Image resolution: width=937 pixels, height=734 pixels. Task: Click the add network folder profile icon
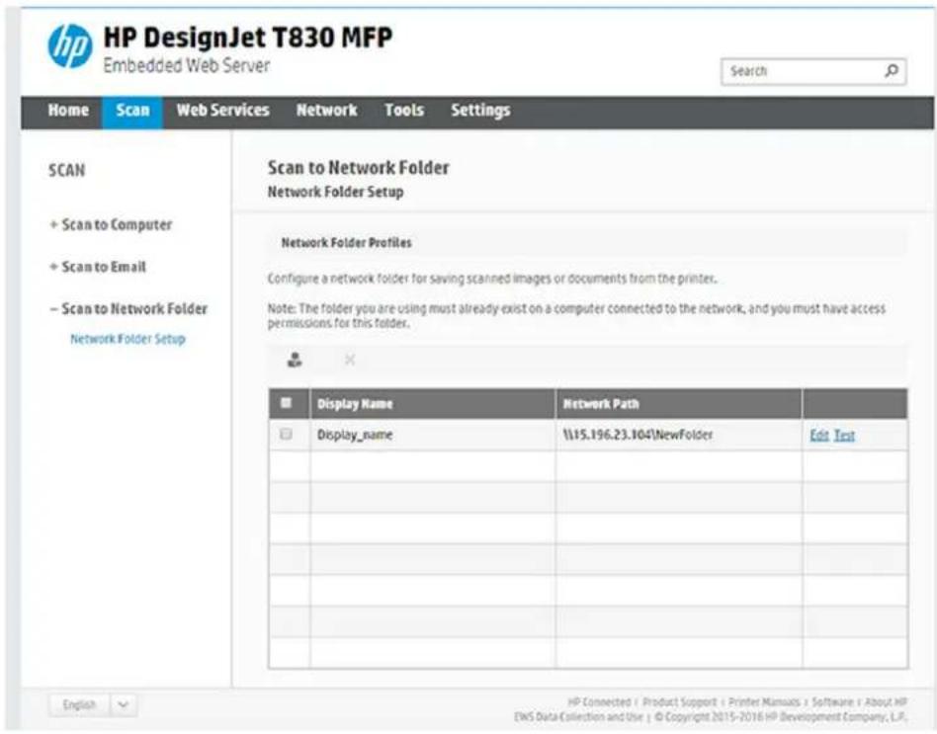point(295,360)
